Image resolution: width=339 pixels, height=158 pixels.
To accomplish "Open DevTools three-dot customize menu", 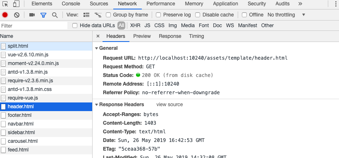I will (336, 4).
